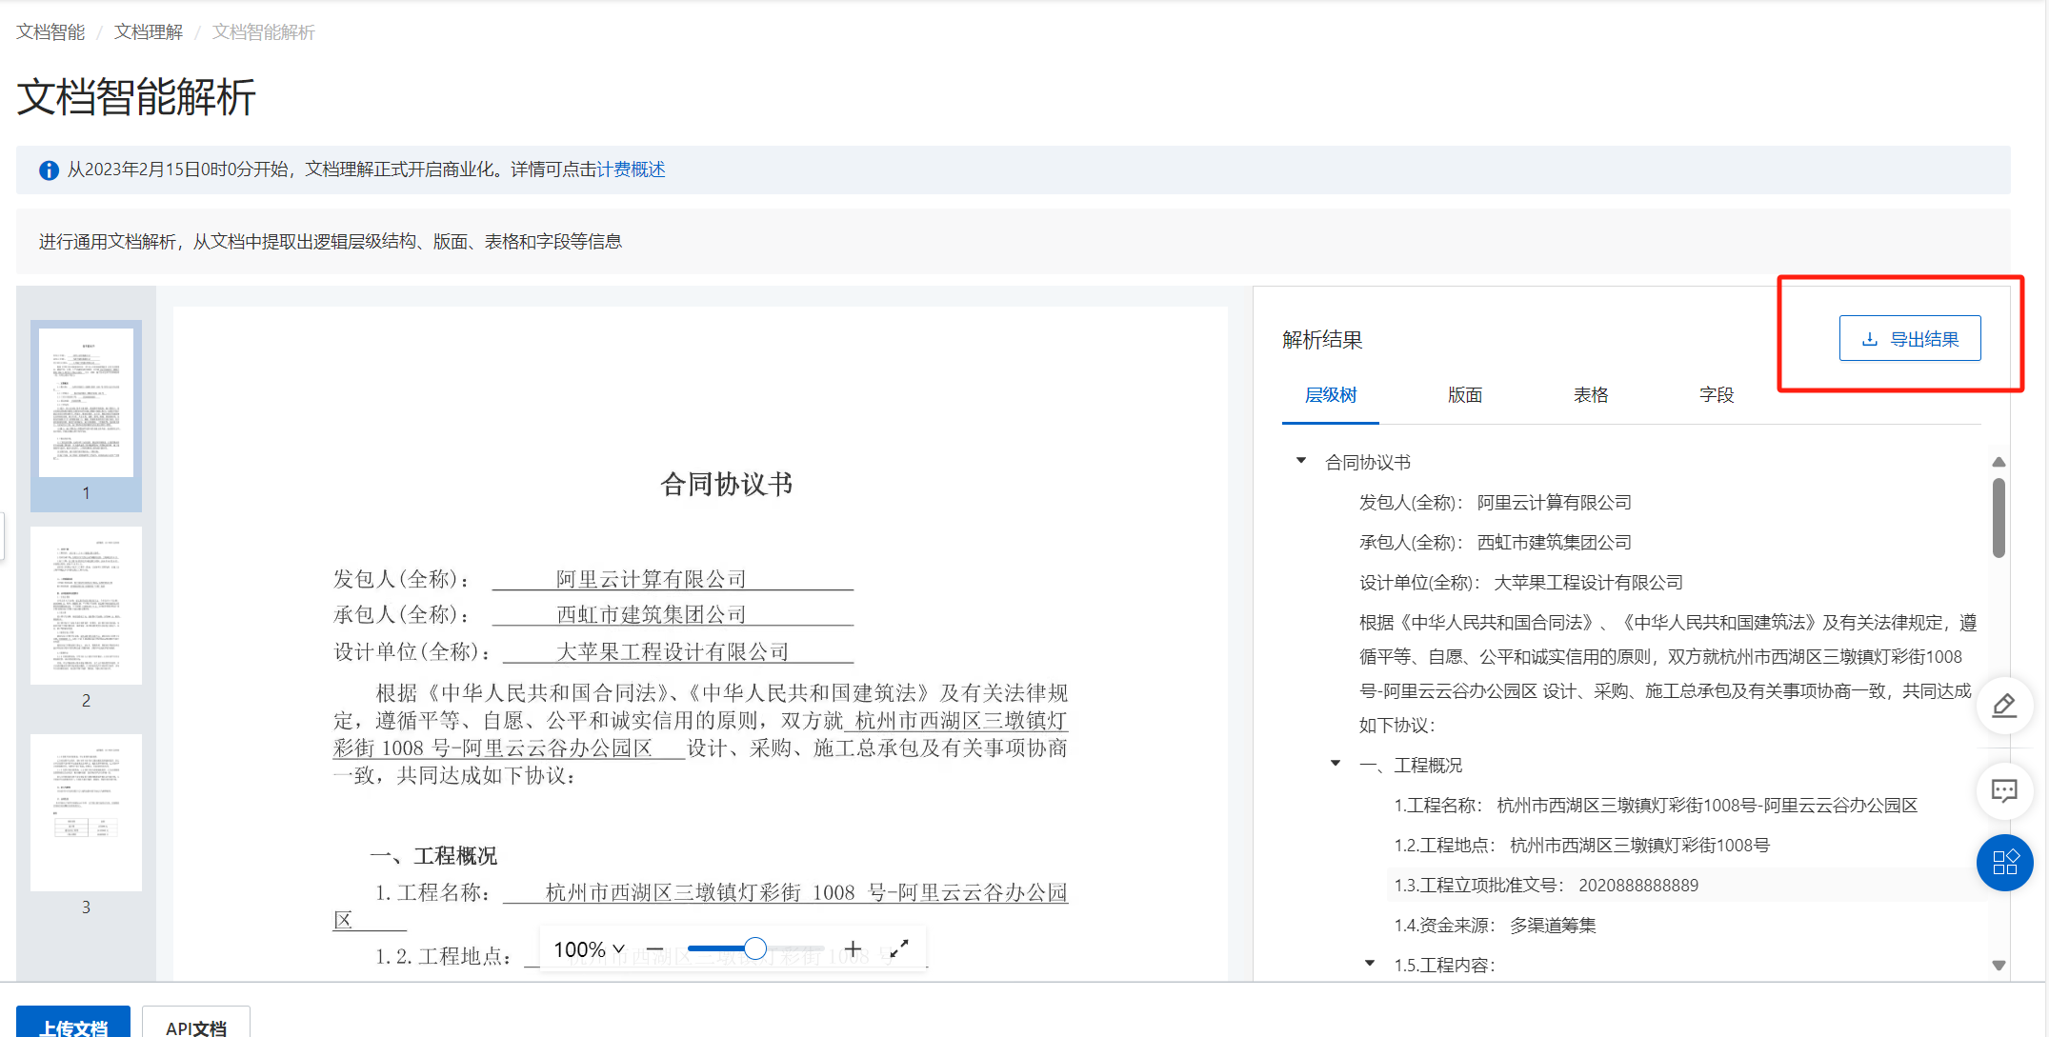The image size is (2049, 1037).
Task: Select page 2 thumbnail
Action: [x=86, y=606]
